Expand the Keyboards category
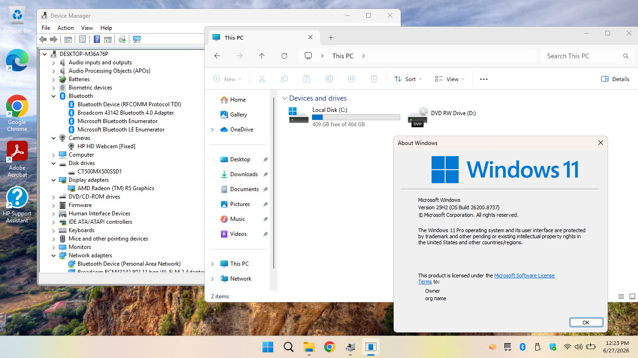638x358 pixels. 54,230
